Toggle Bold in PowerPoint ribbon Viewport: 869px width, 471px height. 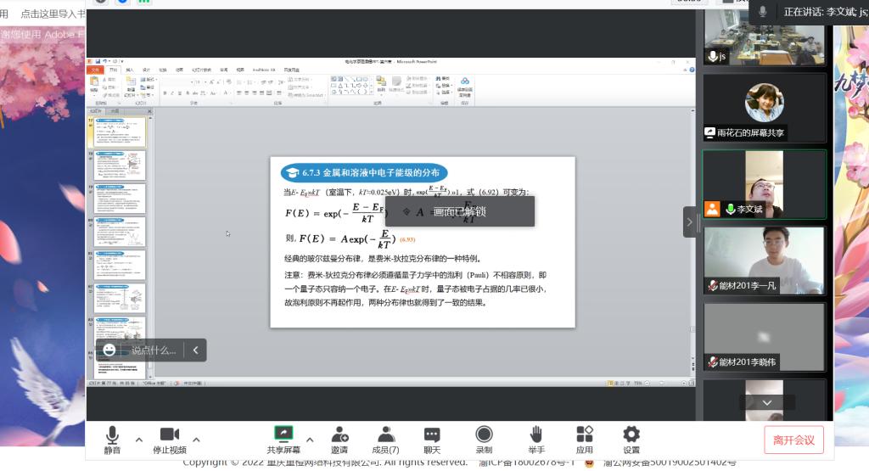point(165,93)
